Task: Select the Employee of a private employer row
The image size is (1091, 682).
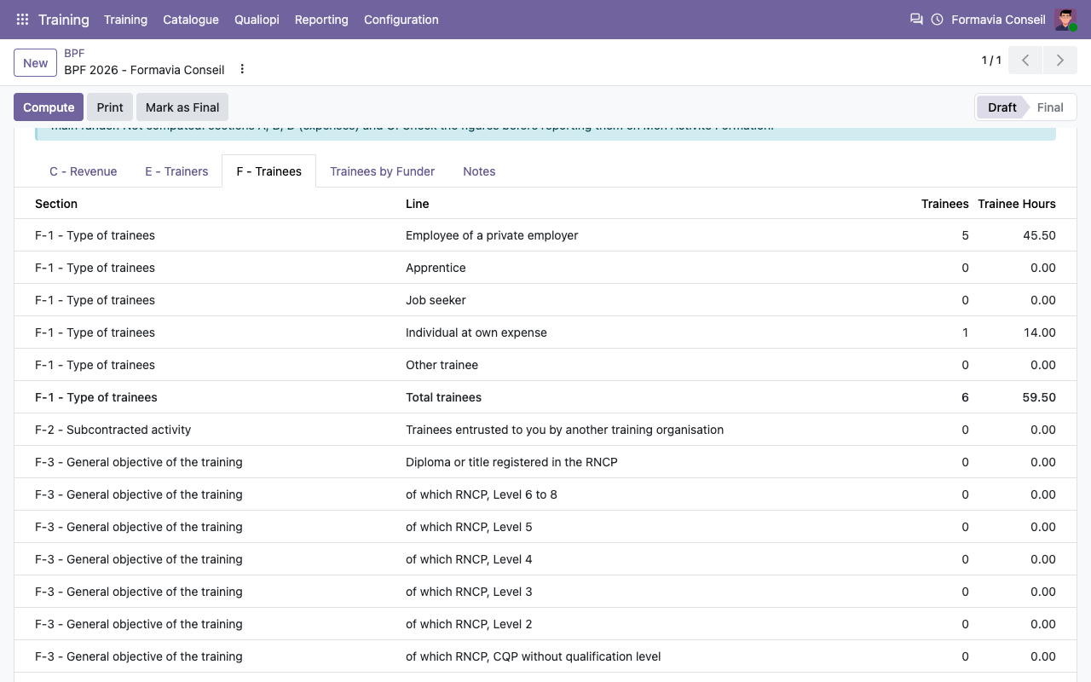Action: (x=545, y=235)
